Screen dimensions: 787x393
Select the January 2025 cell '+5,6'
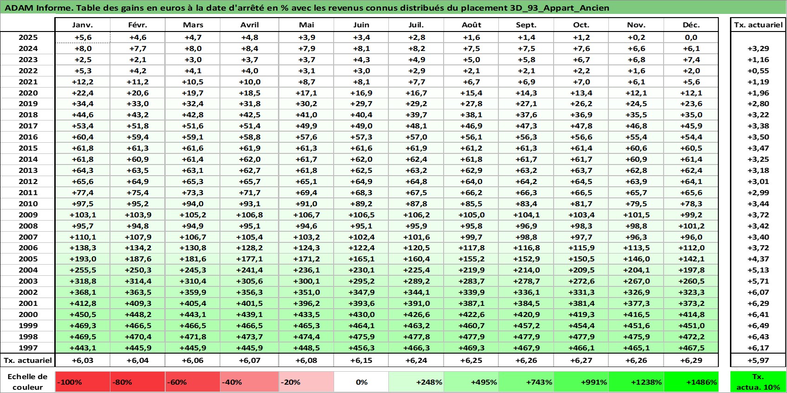(83, 38)
